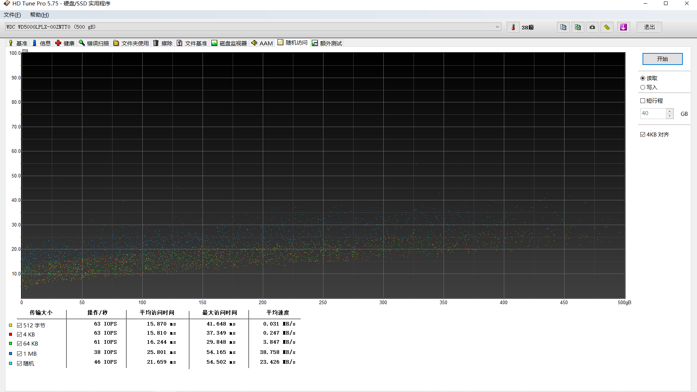The height and width of the screenshot is (392, 697).
Task: Copy results text to clipboard icon
Action: (x=563, y=27)
